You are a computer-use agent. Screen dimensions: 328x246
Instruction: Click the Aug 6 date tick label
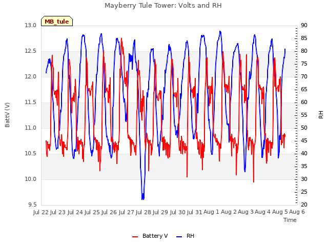pos(297,212)
